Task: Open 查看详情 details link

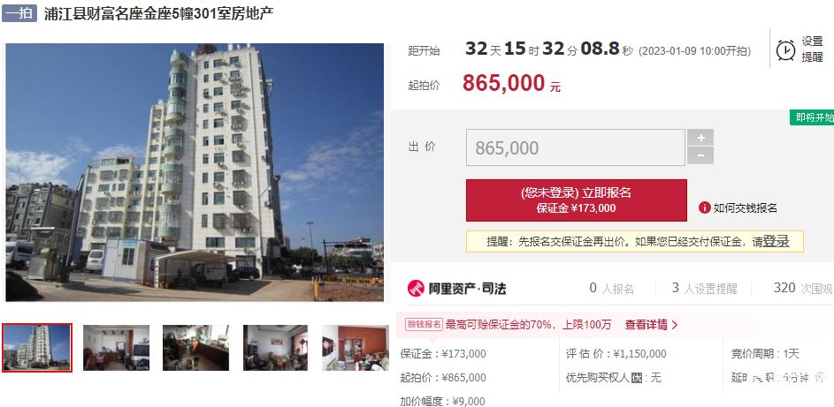Action: 651,325
